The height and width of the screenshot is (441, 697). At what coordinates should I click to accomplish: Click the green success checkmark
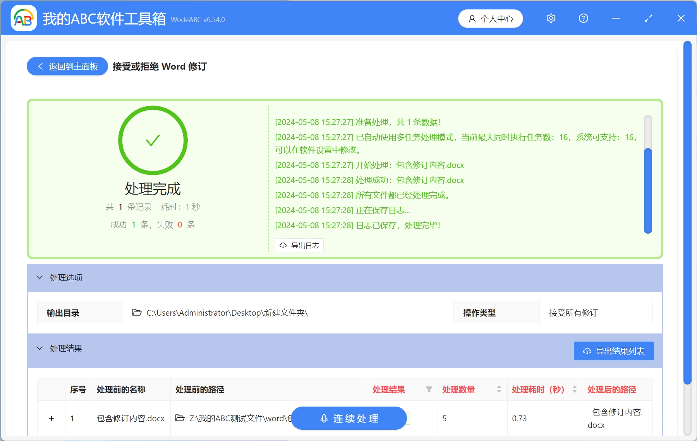(x=152, y=140)
